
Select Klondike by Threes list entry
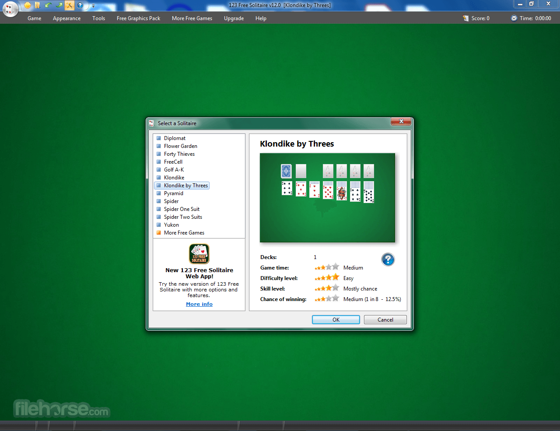pyautogui.click(x=182, y=186)
